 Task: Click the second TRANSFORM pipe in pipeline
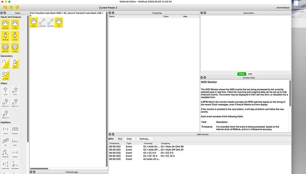(x=51, y=23)
